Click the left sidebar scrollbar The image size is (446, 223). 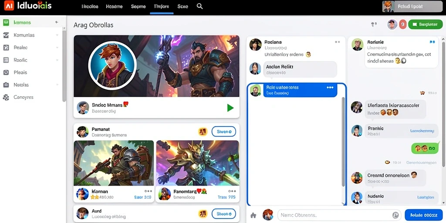click(x=64, y=65)
